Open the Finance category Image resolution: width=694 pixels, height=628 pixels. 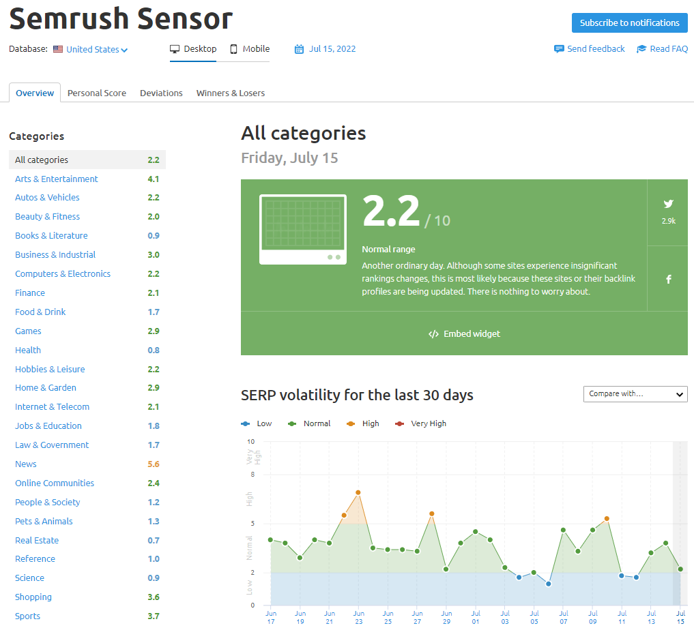click(x=30, y=293)
